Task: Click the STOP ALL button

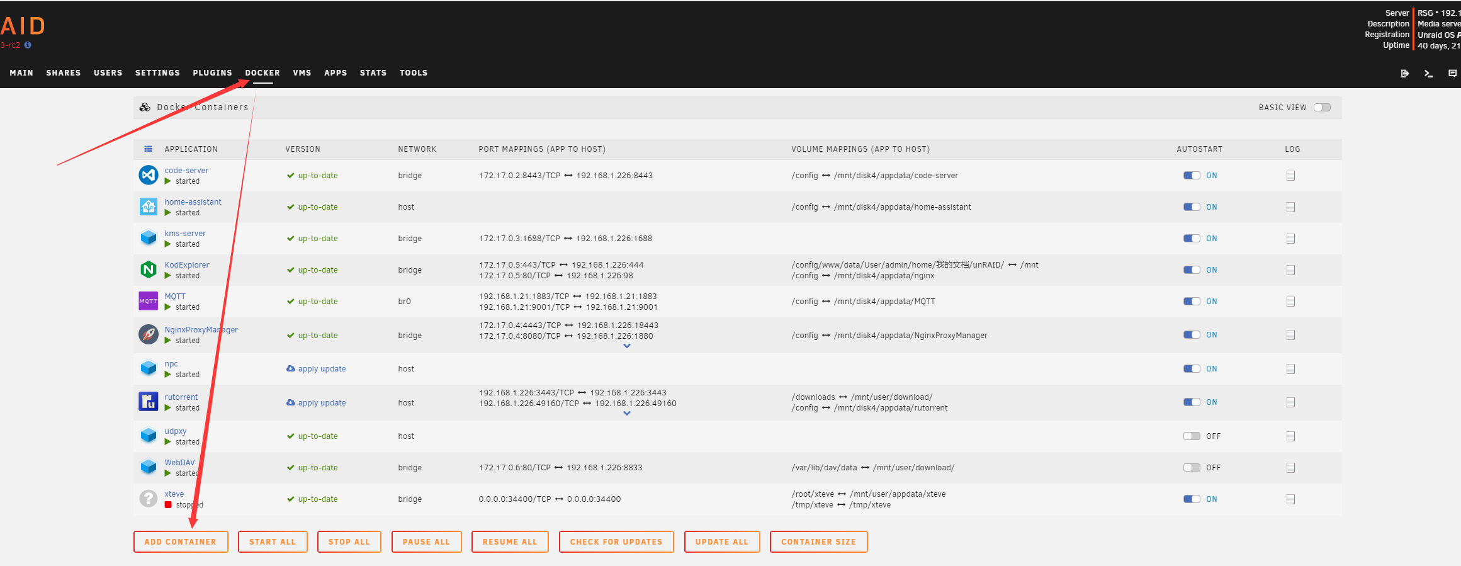Action: [349, 542]
